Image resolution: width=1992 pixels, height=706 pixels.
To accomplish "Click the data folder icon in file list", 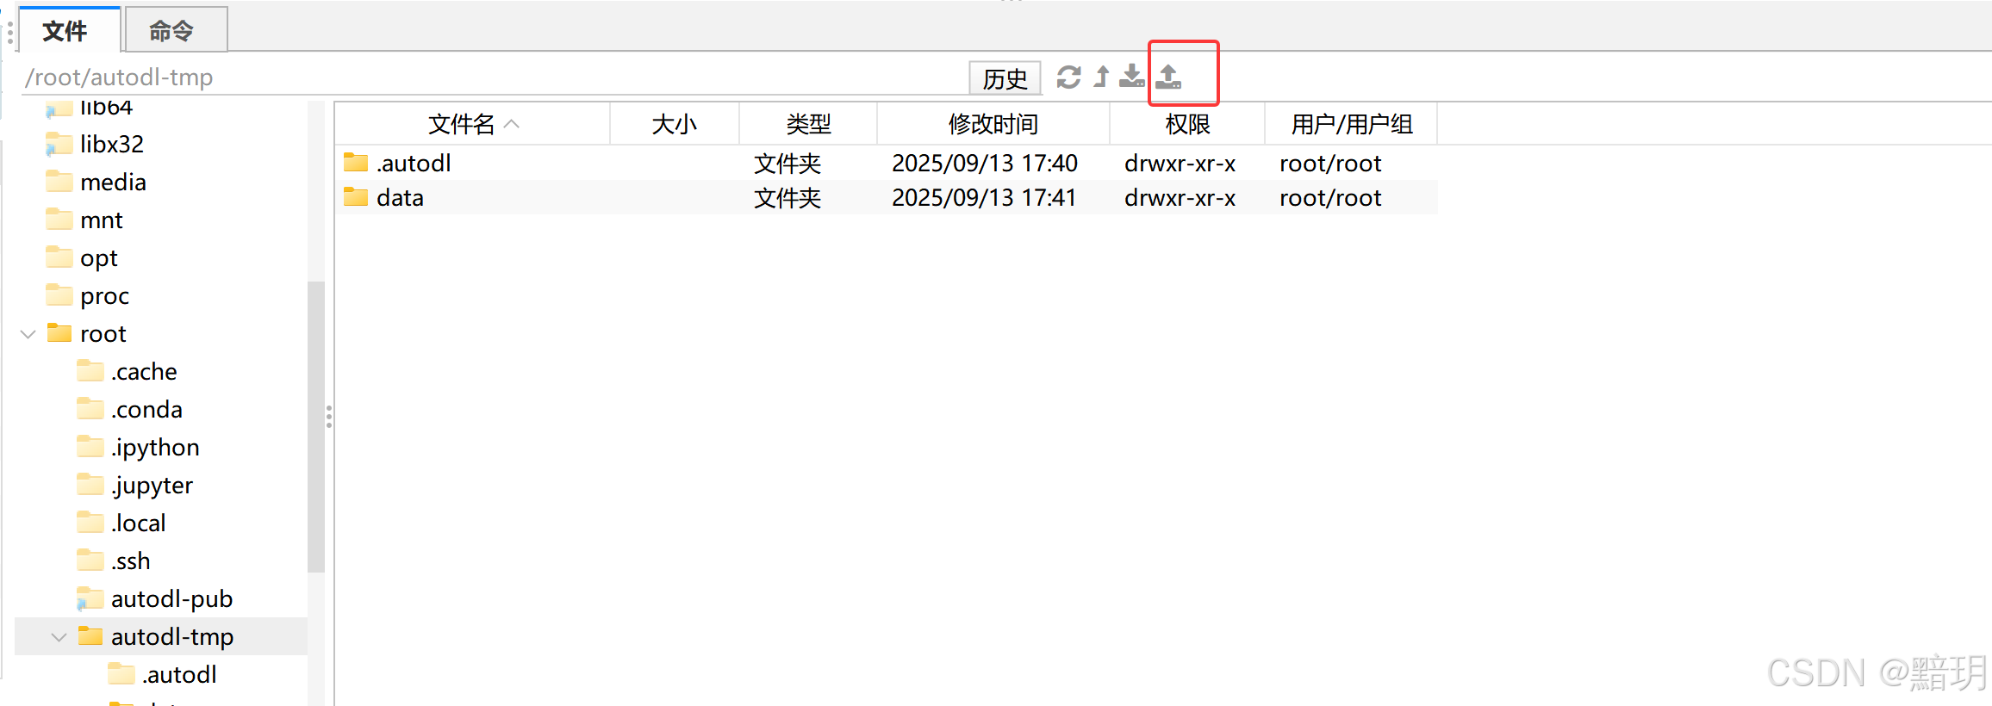I will (356, 197).
